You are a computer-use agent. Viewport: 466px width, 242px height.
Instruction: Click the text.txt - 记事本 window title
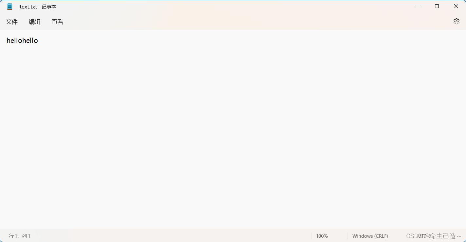pyautogui.click(x=38, y=7)
